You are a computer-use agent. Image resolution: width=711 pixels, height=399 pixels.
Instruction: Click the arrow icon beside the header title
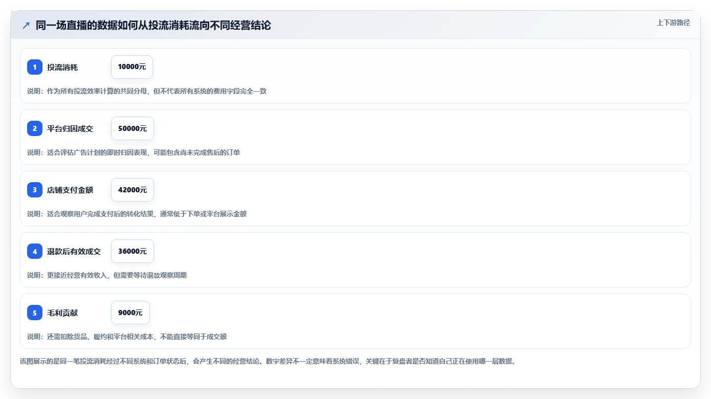click(x=26, y=25)
